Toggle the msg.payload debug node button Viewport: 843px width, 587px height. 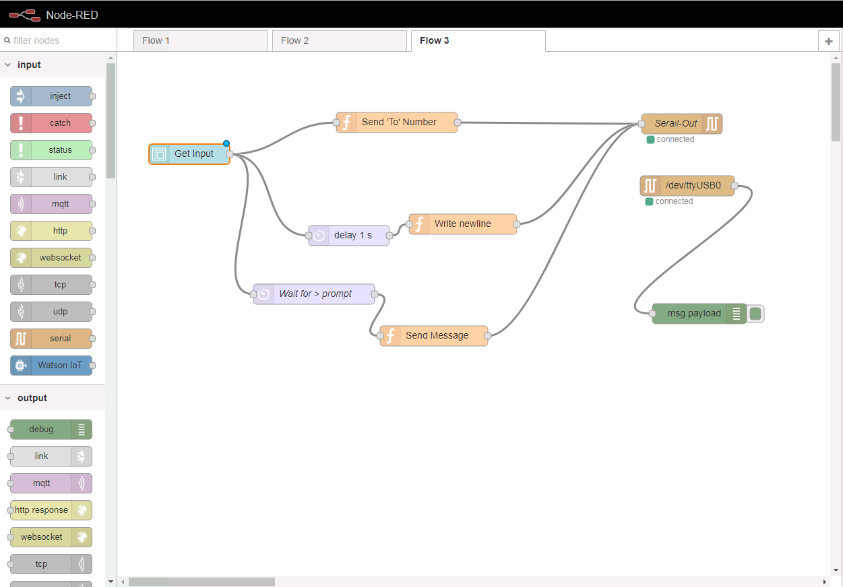pos(755,313)
